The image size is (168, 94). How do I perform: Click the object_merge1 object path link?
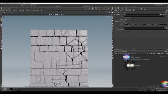pyautogui.click(x=140, y=59)
